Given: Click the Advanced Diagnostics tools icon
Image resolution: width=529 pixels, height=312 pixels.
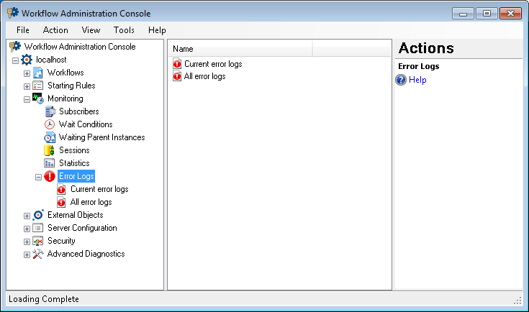Looking at the screenshot, I should pos(37,254).
